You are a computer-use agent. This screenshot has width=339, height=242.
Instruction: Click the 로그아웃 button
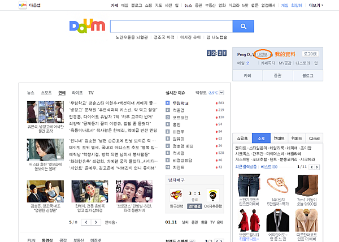[x=310, y=54]
